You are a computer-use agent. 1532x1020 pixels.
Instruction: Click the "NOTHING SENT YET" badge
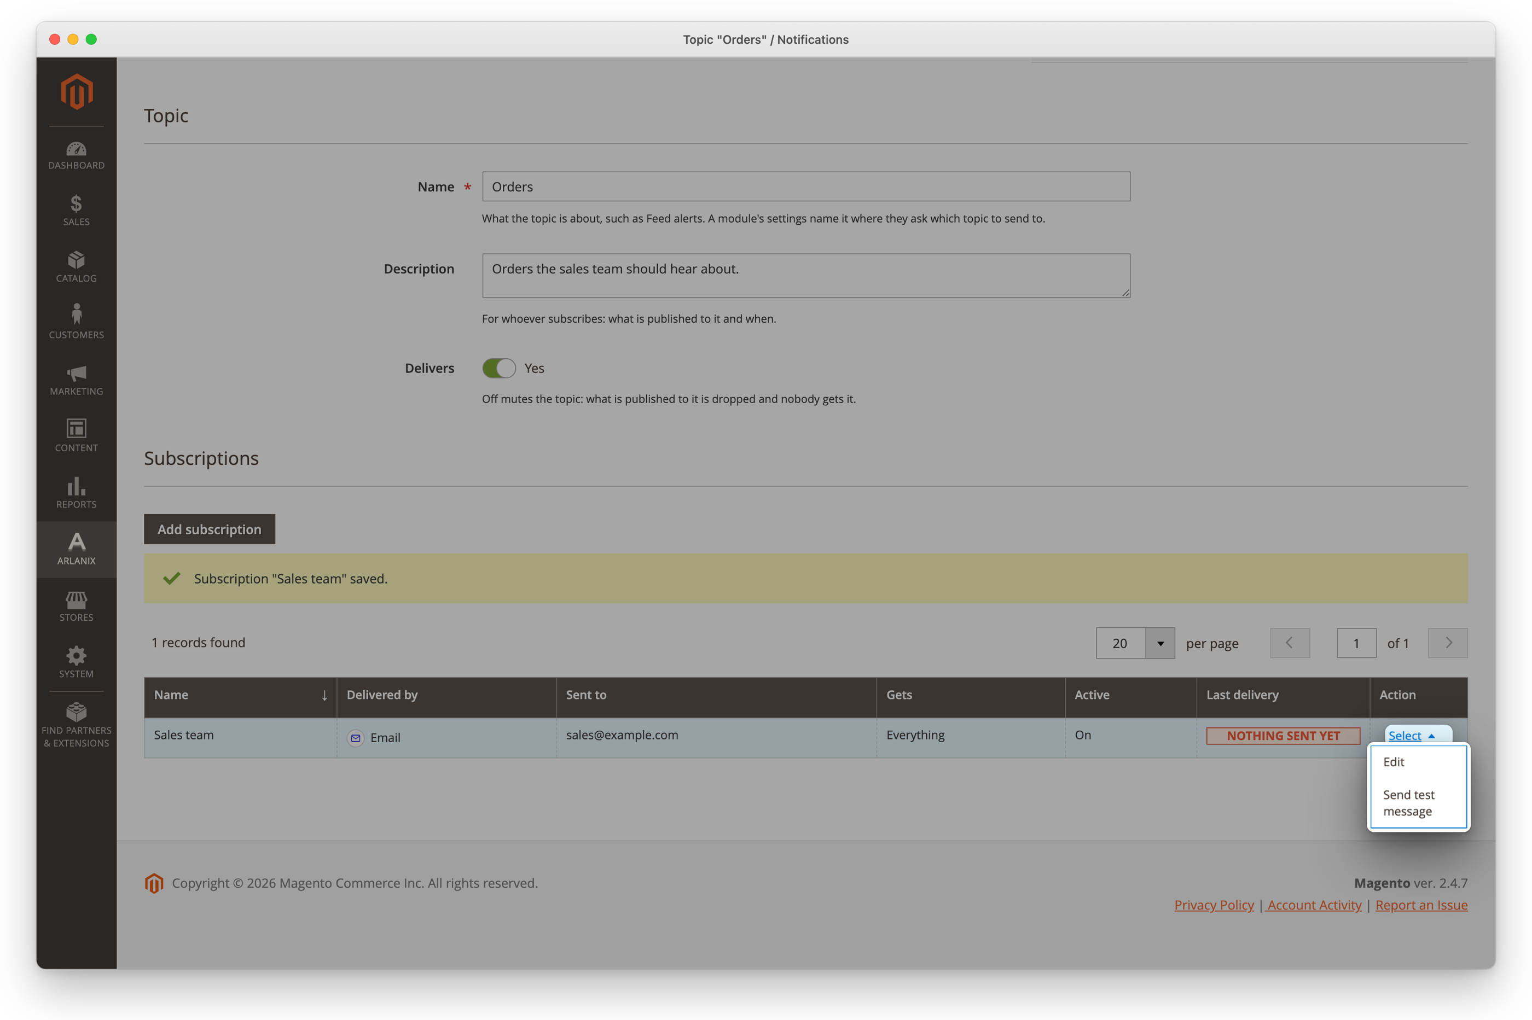pos(1283,736)
